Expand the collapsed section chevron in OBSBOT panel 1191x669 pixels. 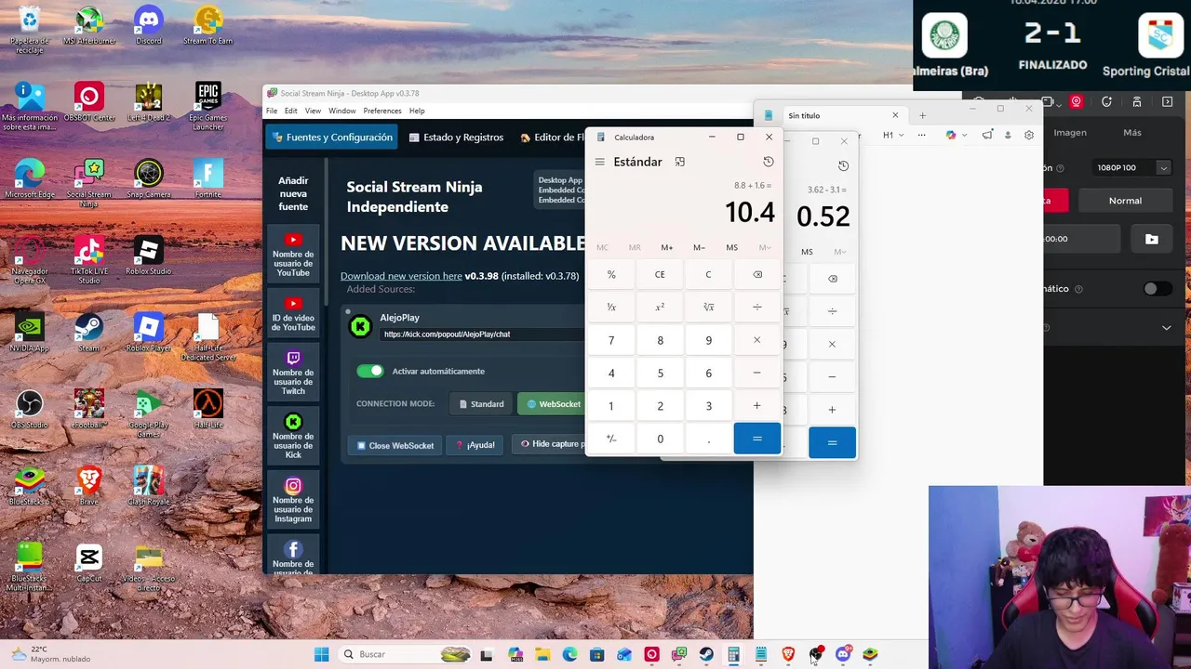[1166, 328]
